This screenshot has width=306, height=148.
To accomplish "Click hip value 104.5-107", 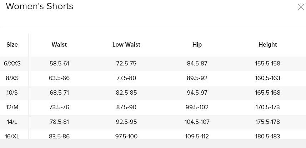I will (x=197, y=122).
